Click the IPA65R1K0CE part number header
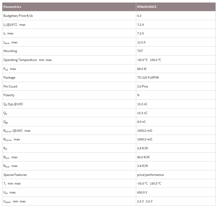 click(147, 7)
